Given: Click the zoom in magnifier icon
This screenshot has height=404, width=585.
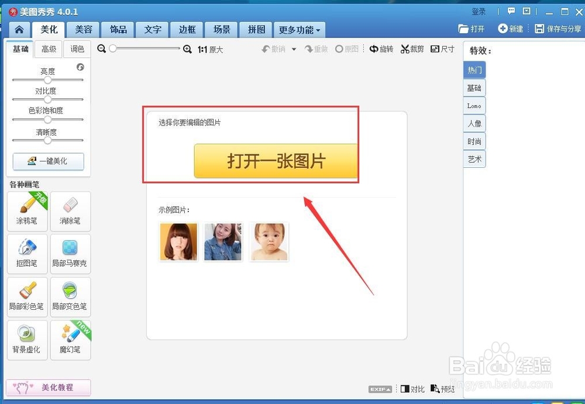Looking at the screenshot, I should pos(187,49).
